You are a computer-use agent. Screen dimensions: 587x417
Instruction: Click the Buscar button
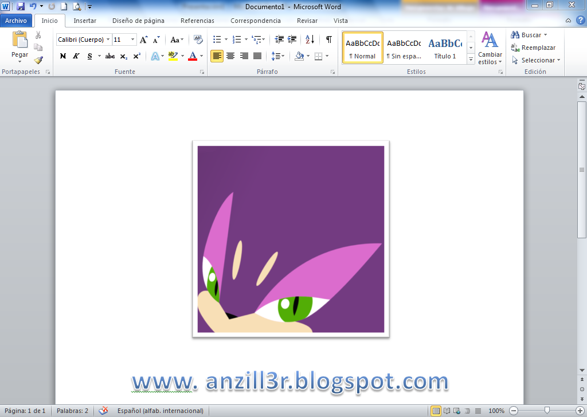[529, 35]
